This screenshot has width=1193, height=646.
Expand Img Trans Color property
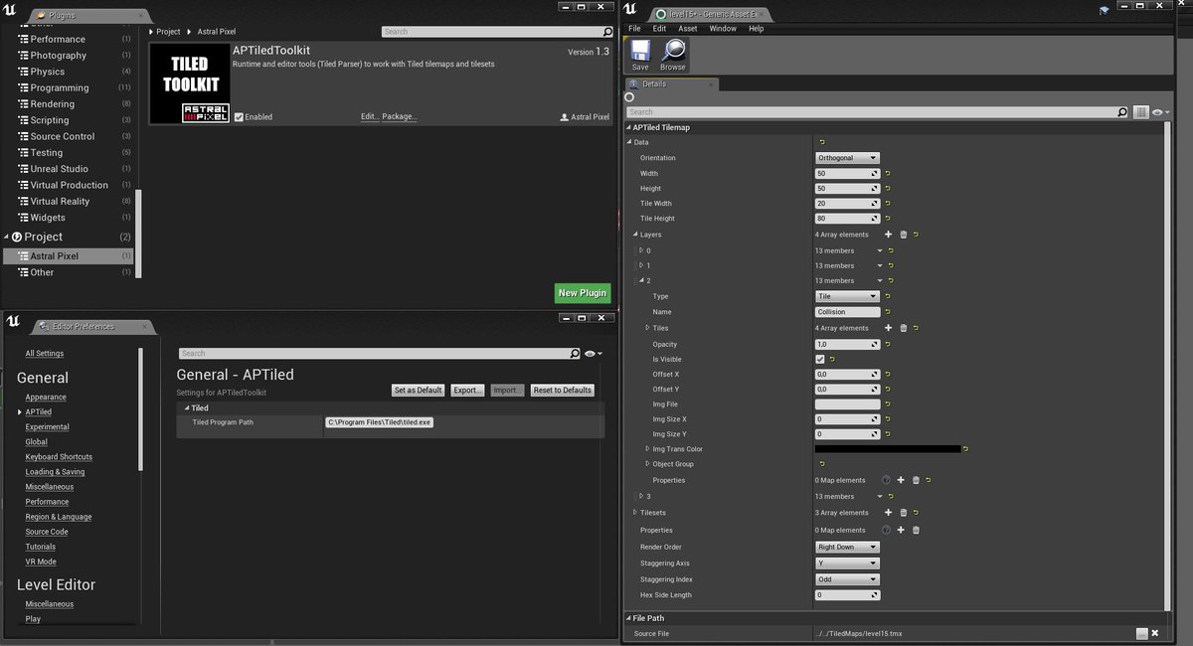point(647,449)
